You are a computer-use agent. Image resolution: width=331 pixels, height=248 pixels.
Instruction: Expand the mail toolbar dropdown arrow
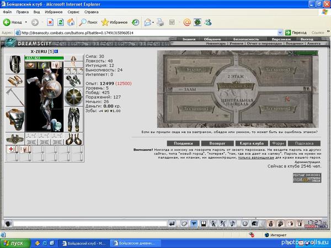tap(153, 23)
